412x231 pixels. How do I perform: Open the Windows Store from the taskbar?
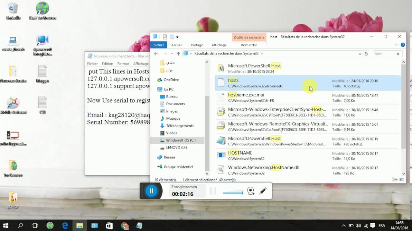point(109,226)
